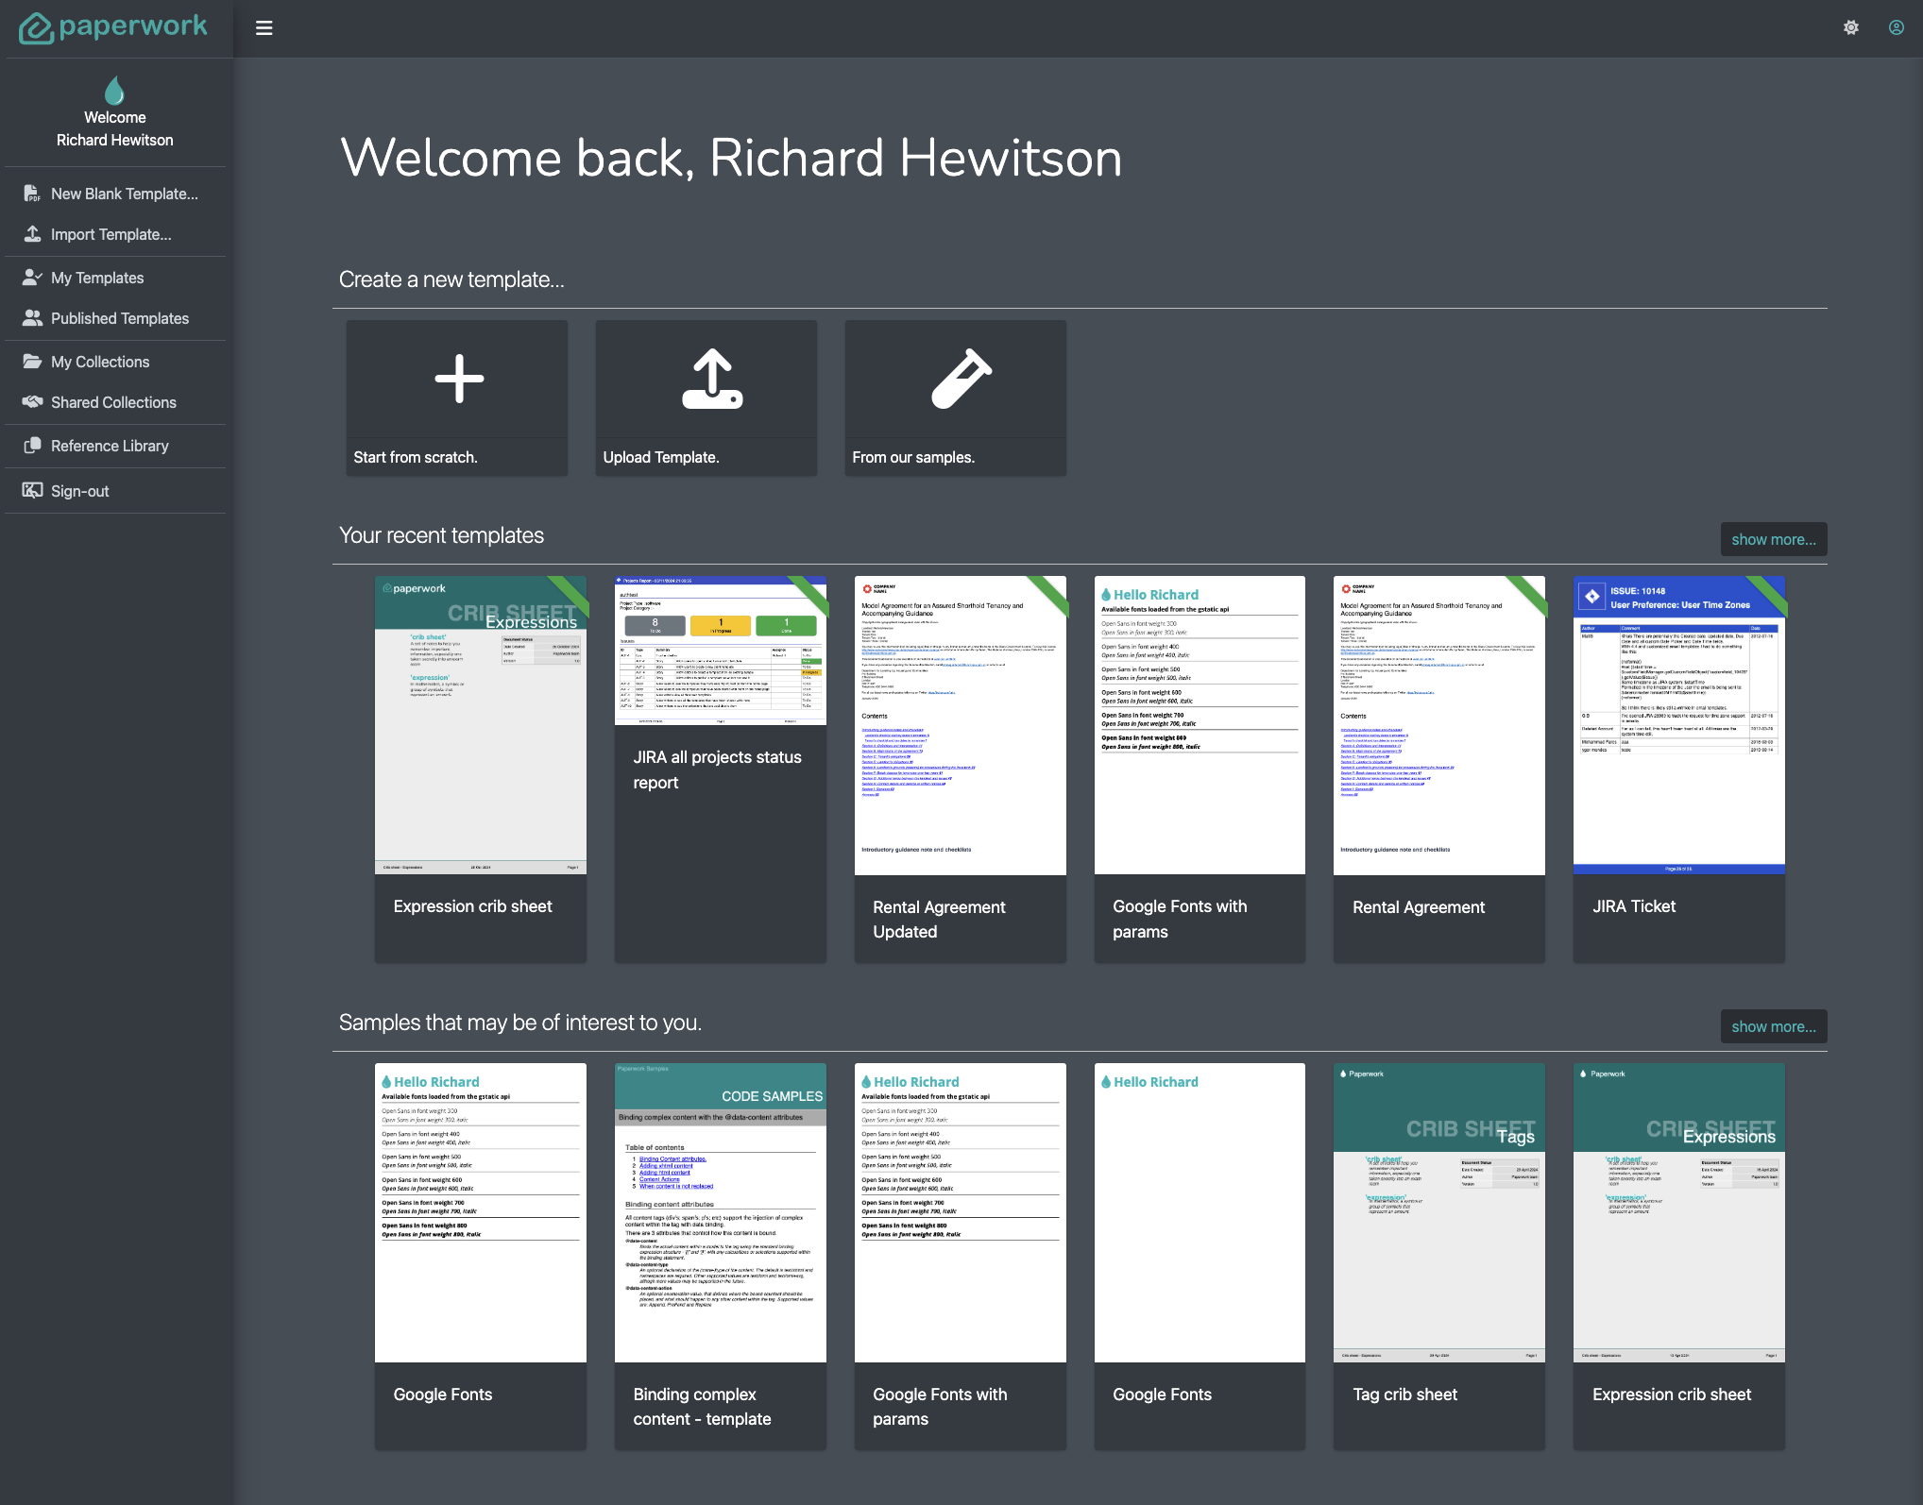Open My Collections in sidebar
The width and height of the screenshot is (1923, 1505).
coord(100,362)
